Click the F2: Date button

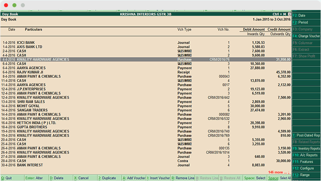306,15
